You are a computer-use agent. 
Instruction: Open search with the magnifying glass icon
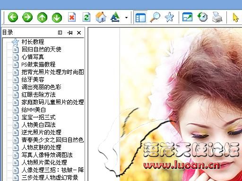point(155,17)
